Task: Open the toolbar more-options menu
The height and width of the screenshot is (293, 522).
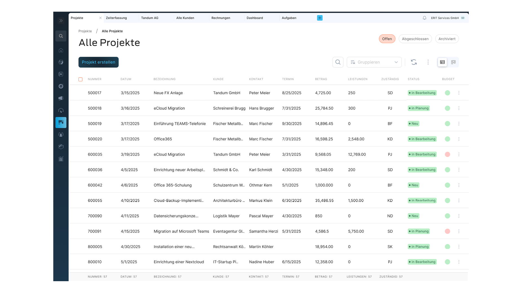Action: pyautogui.click(x=428, y=62)
